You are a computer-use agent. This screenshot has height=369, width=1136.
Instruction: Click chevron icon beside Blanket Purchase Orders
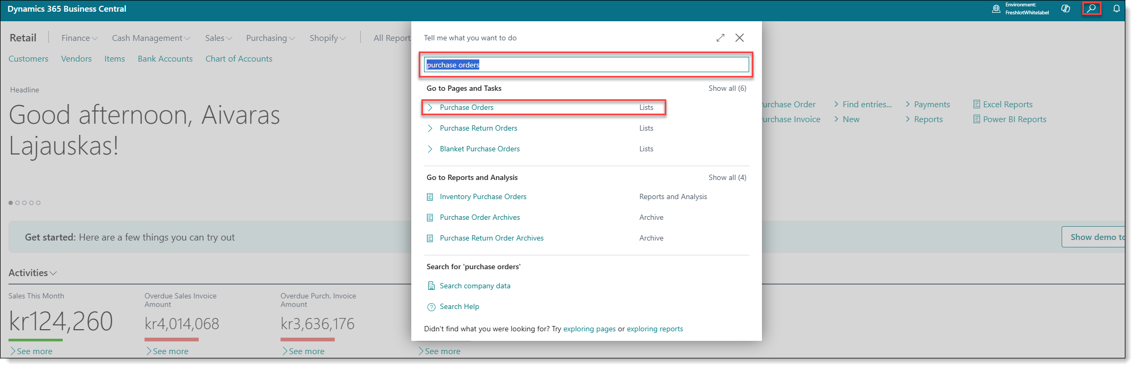pos(430,149)
